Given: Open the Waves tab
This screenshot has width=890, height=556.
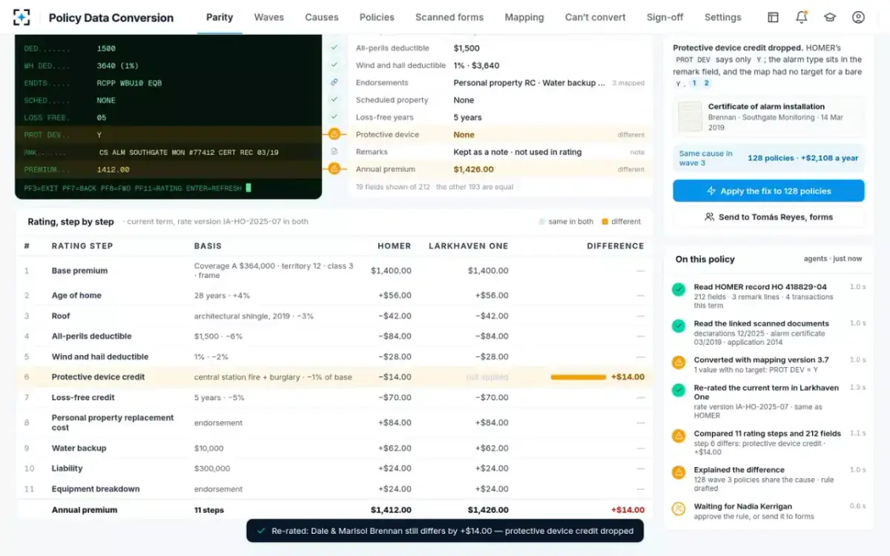Looking at the screenshot, I should [x=268, y=17].
